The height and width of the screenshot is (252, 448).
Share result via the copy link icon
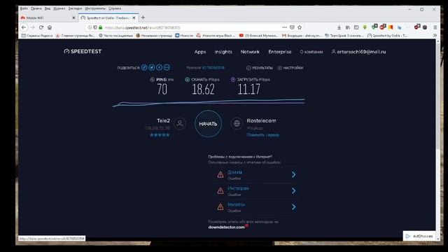pos(144,67)
